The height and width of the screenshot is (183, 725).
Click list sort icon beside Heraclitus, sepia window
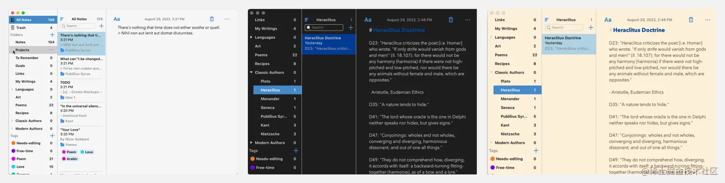click(547, 20)
